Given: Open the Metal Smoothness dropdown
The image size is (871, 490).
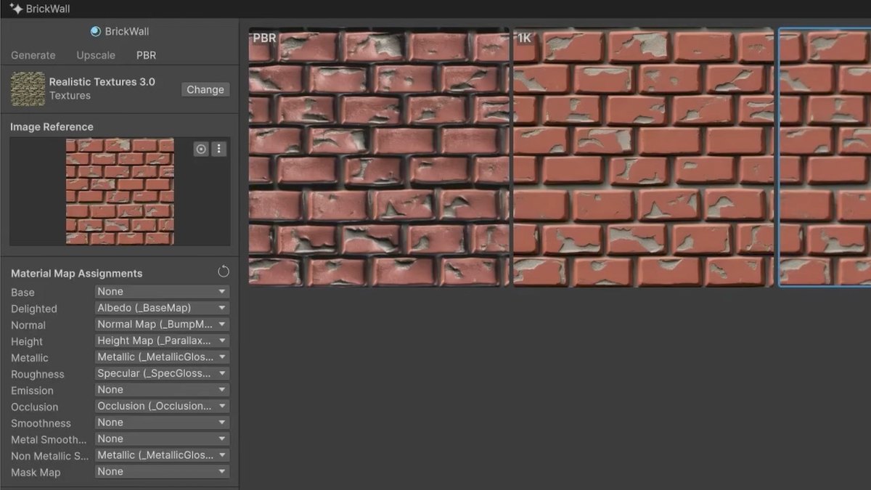Looking at the screenshot, I should tap(163, 438).
